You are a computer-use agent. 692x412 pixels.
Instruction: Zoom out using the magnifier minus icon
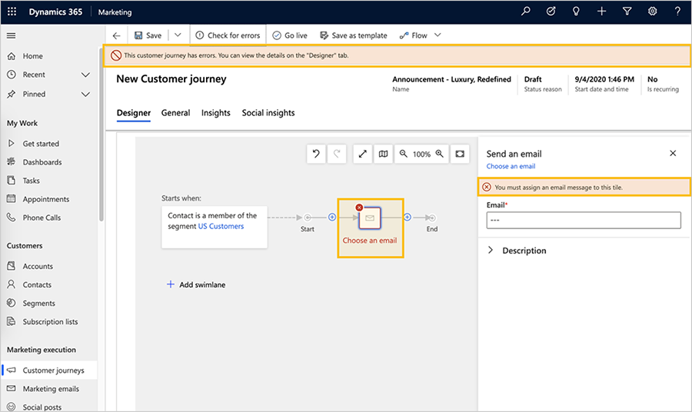403,154
